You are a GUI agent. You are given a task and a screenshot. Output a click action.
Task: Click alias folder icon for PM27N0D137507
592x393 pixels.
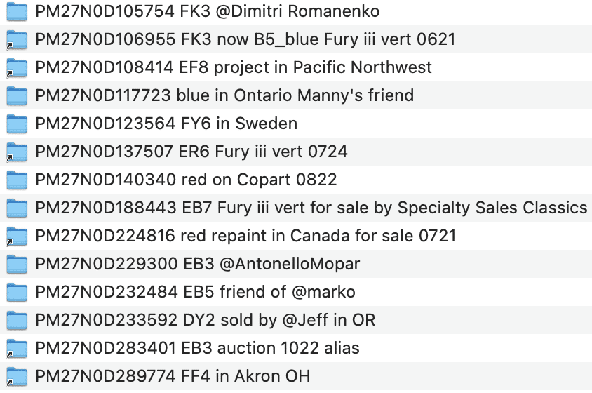coord(15,152)
